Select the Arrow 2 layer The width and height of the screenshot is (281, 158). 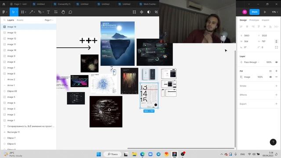tap(28, 79)
